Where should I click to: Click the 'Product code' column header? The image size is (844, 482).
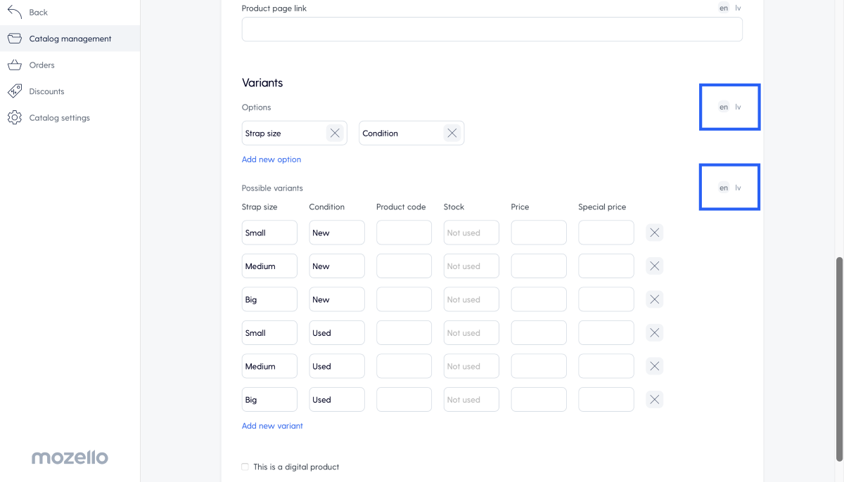point(401,207)
